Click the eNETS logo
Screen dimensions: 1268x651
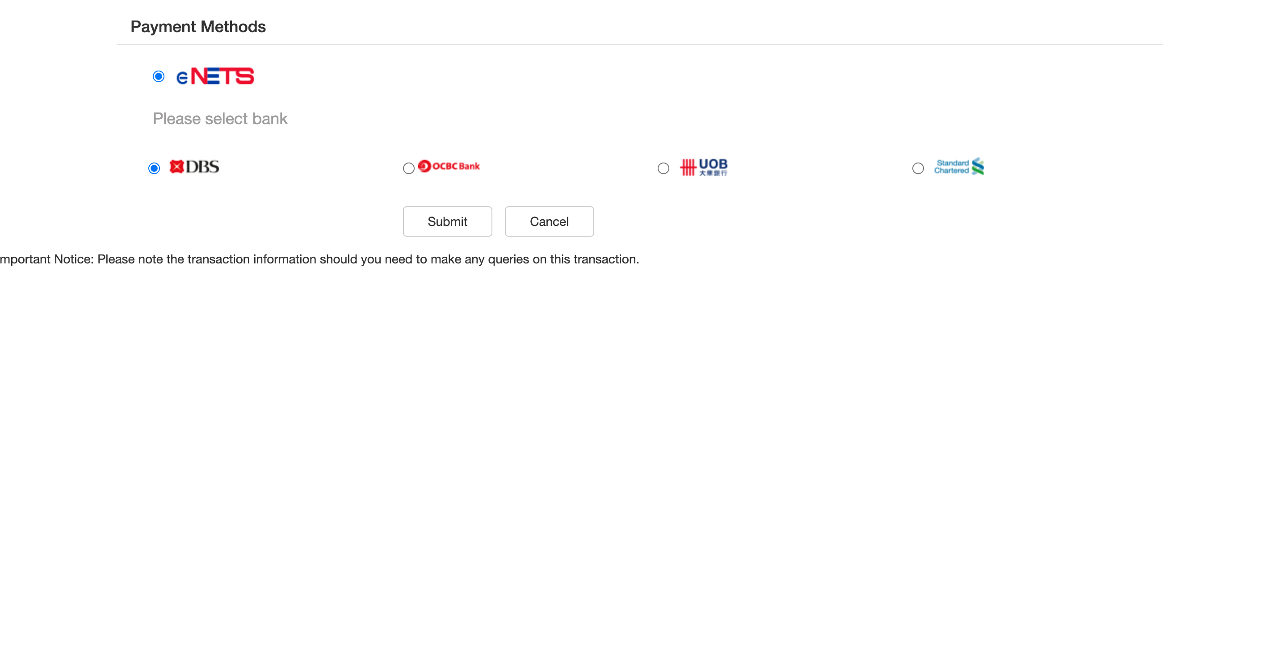click(215, 76)
